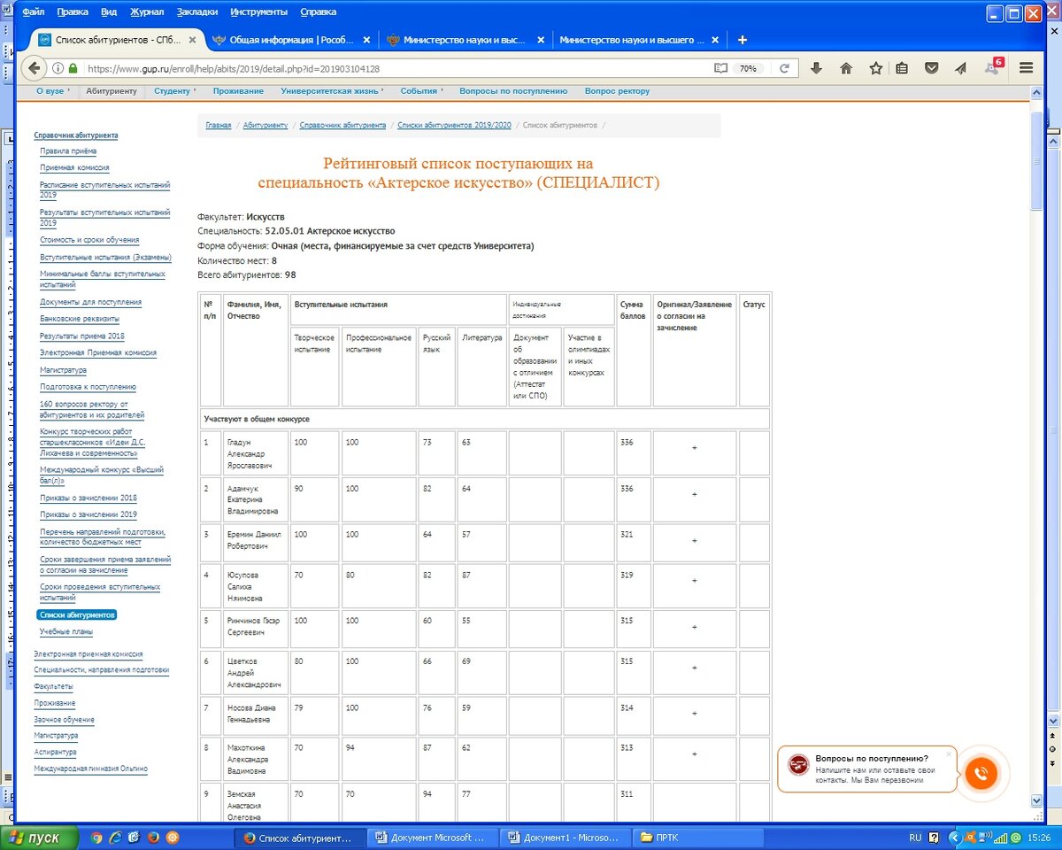Go back with the browser back arrow

point(35,68)
